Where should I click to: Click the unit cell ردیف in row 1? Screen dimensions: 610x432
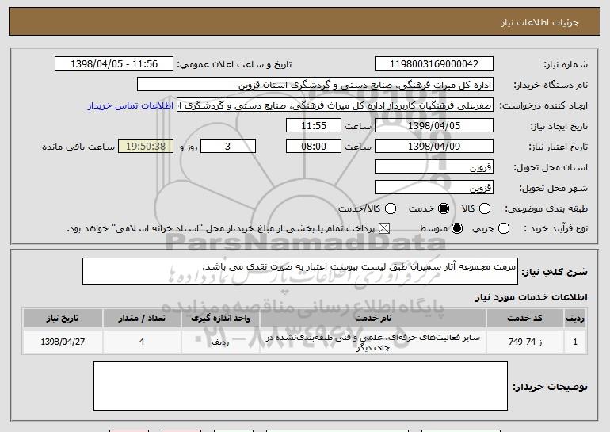click(220, 342)
